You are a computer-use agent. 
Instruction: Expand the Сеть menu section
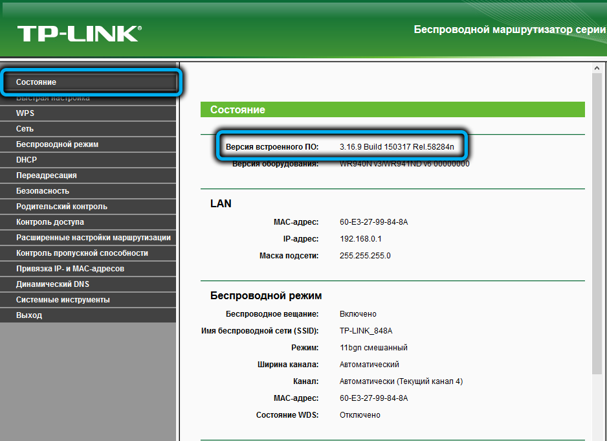(x=25, y=129)
